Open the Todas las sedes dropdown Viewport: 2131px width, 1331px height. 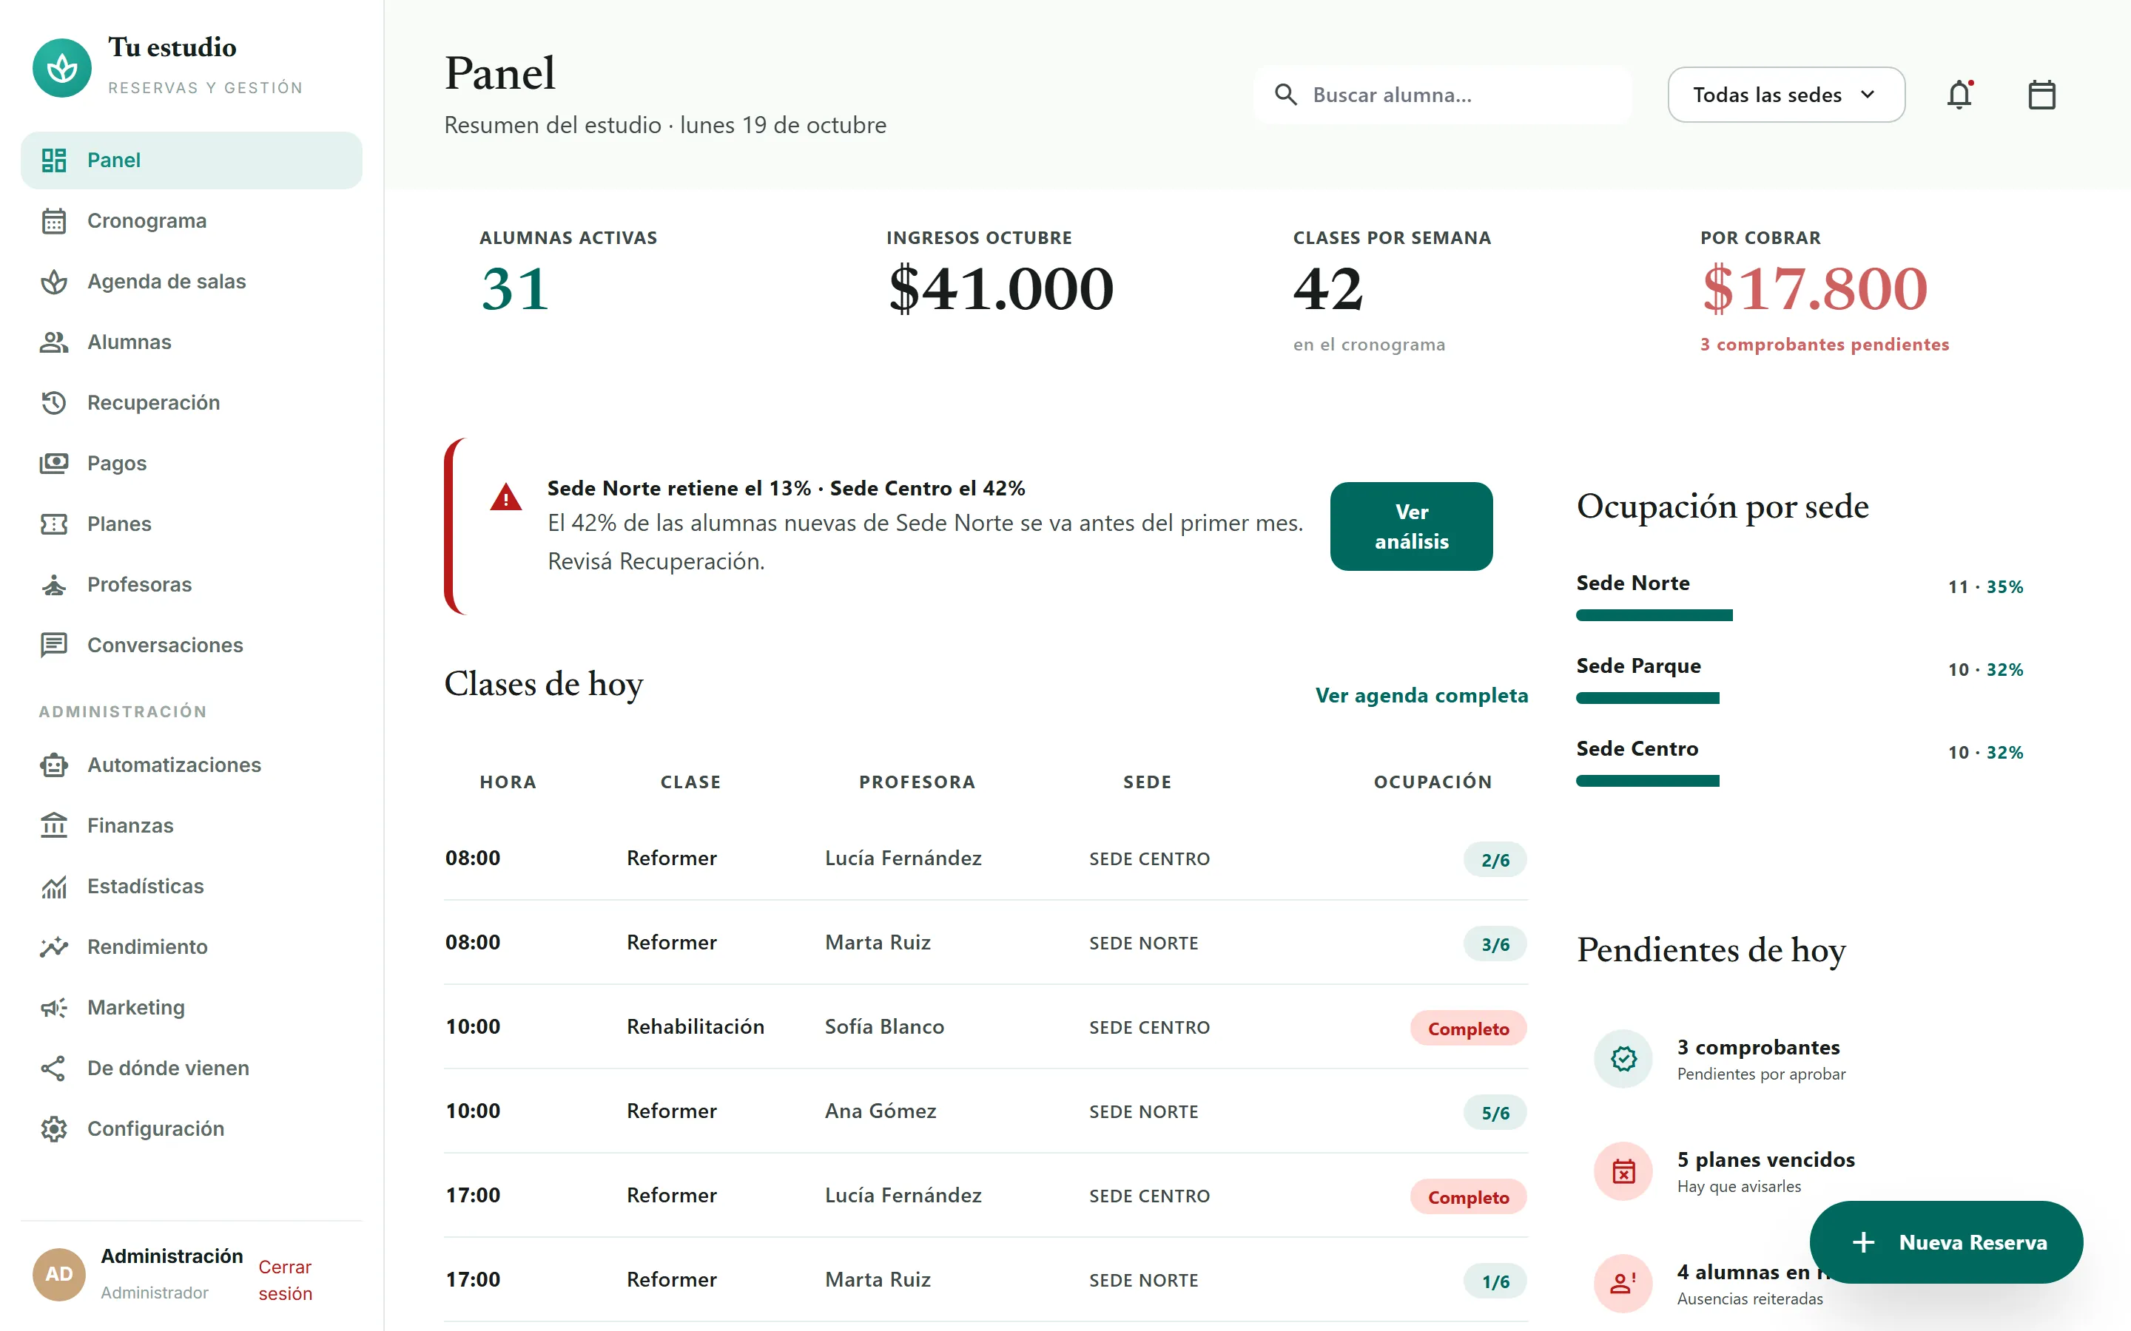pos(1785,94)
